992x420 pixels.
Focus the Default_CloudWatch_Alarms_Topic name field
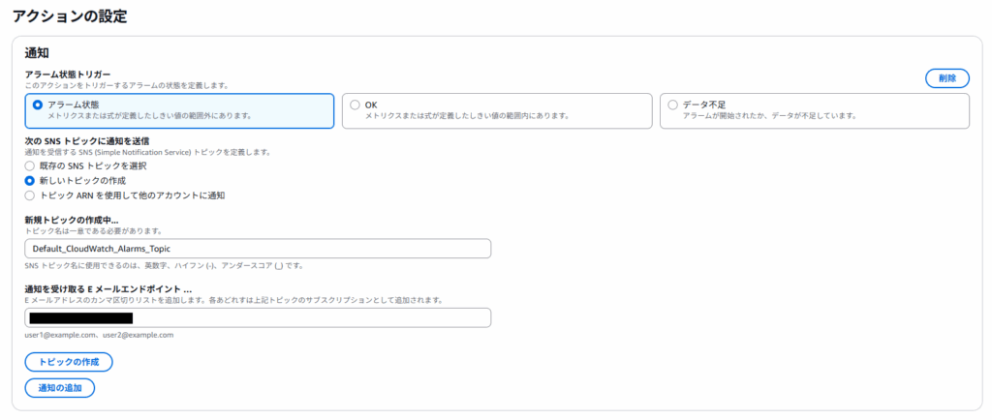click(x=258, y=249)
